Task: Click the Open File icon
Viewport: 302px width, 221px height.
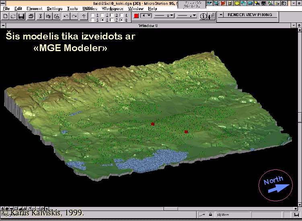Action: (13, 17)
